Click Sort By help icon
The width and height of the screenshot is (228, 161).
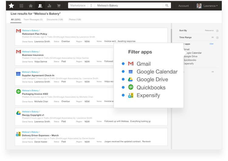217,31
